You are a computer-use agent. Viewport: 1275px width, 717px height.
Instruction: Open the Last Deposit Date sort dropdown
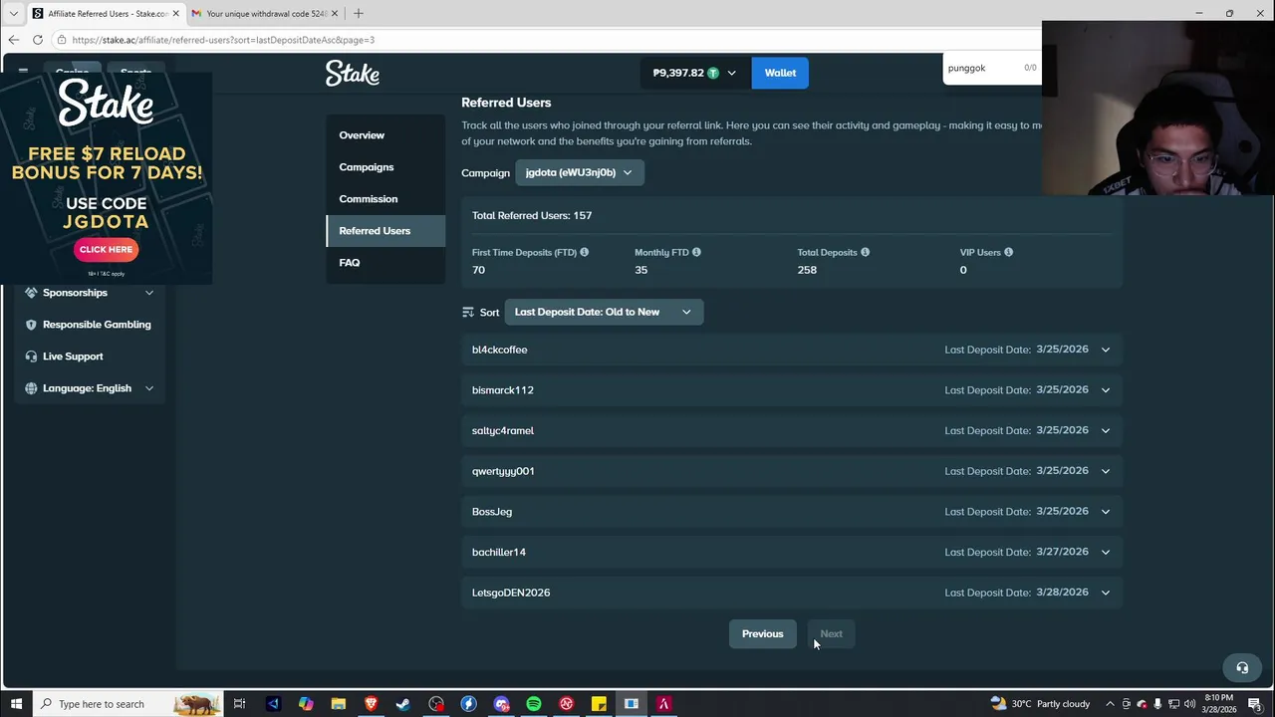(604, 312)
